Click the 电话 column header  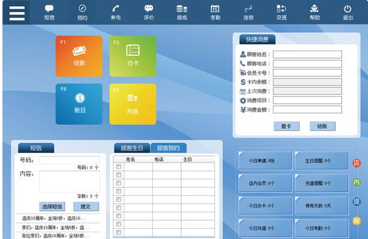[159, 159]
